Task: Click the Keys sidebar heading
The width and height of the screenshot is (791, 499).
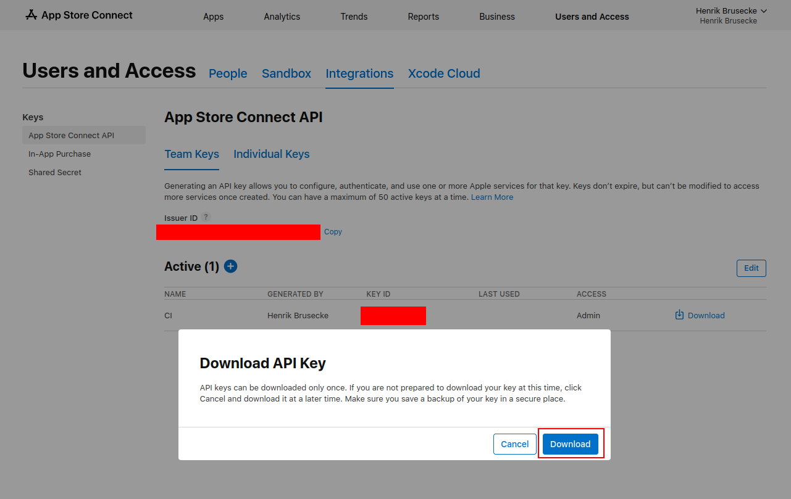Action: pyautogui.click(x=33, y=117)
